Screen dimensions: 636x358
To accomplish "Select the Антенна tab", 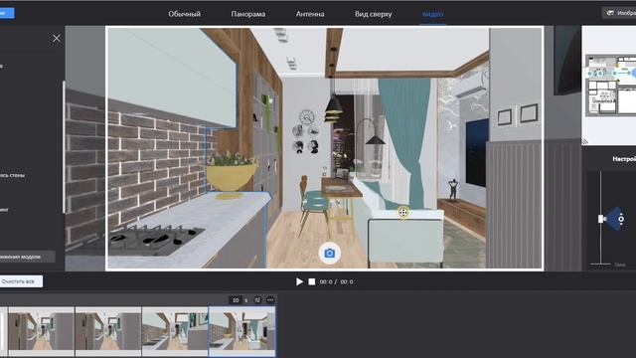I will tap(310, 14).
